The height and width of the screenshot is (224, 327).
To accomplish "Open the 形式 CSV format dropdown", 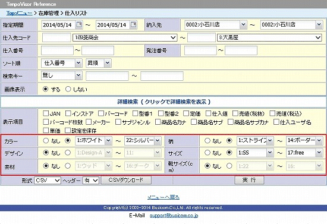I will pos(48,180).
